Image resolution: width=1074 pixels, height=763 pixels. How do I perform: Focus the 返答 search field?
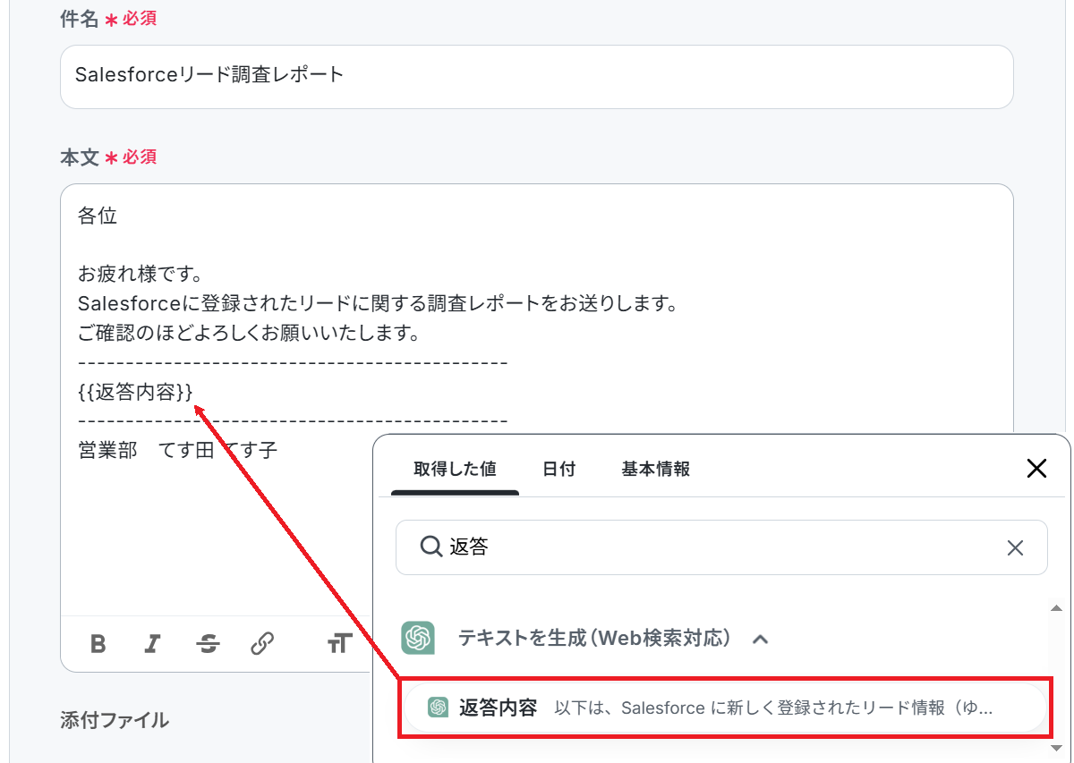click(x=721, y=547)
